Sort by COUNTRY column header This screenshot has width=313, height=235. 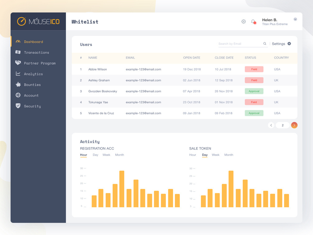coord(282,58)
